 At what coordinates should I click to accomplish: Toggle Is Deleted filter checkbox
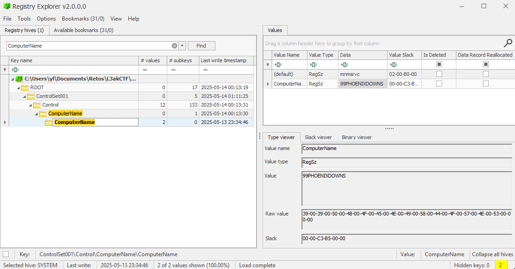tap(439, 65)
